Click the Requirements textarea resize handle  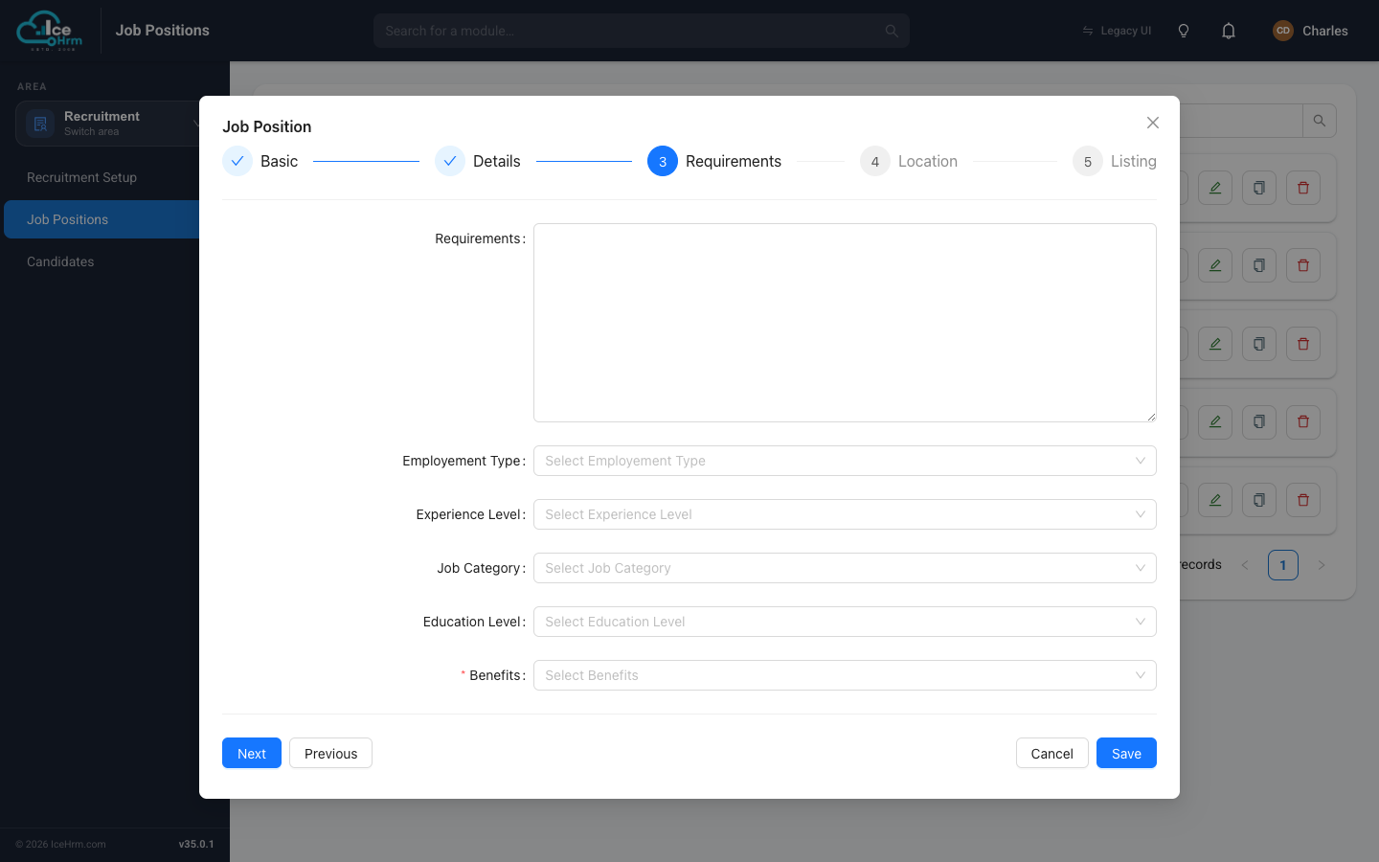click(1151, 417)
